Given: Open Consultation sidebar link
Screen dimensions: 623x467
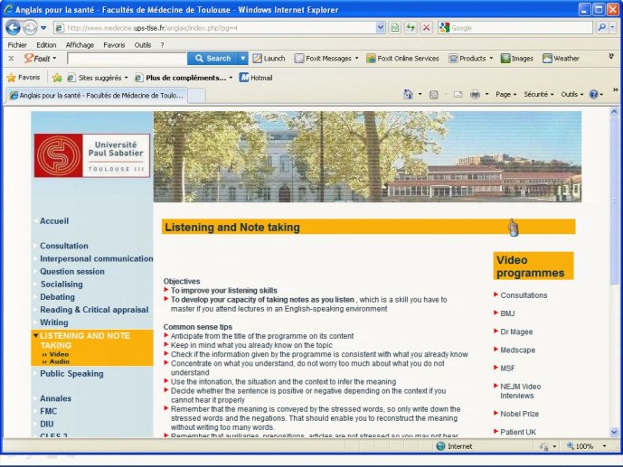Looking at the screenshot, I should pyautogui.click(x=64, y=246).
